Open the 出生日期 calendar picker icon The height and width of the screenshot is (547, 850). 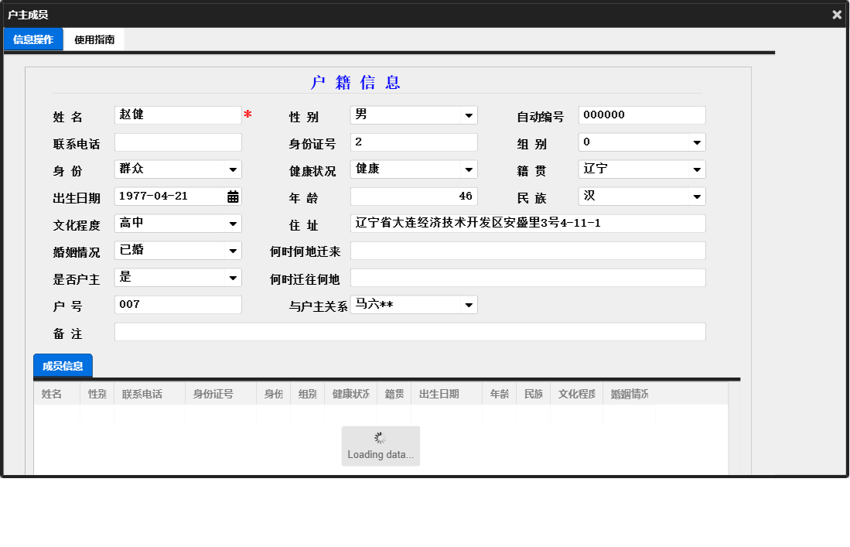(x=234, y=196)
